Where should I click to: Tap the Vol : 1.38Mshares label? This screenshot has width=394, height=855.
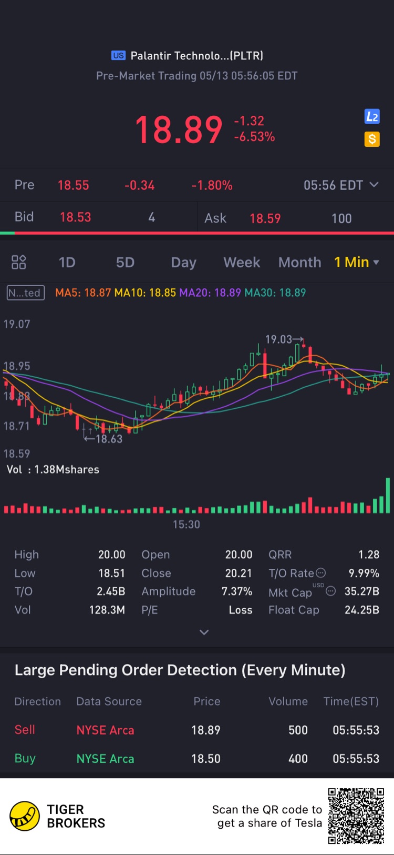click(53, 469)
